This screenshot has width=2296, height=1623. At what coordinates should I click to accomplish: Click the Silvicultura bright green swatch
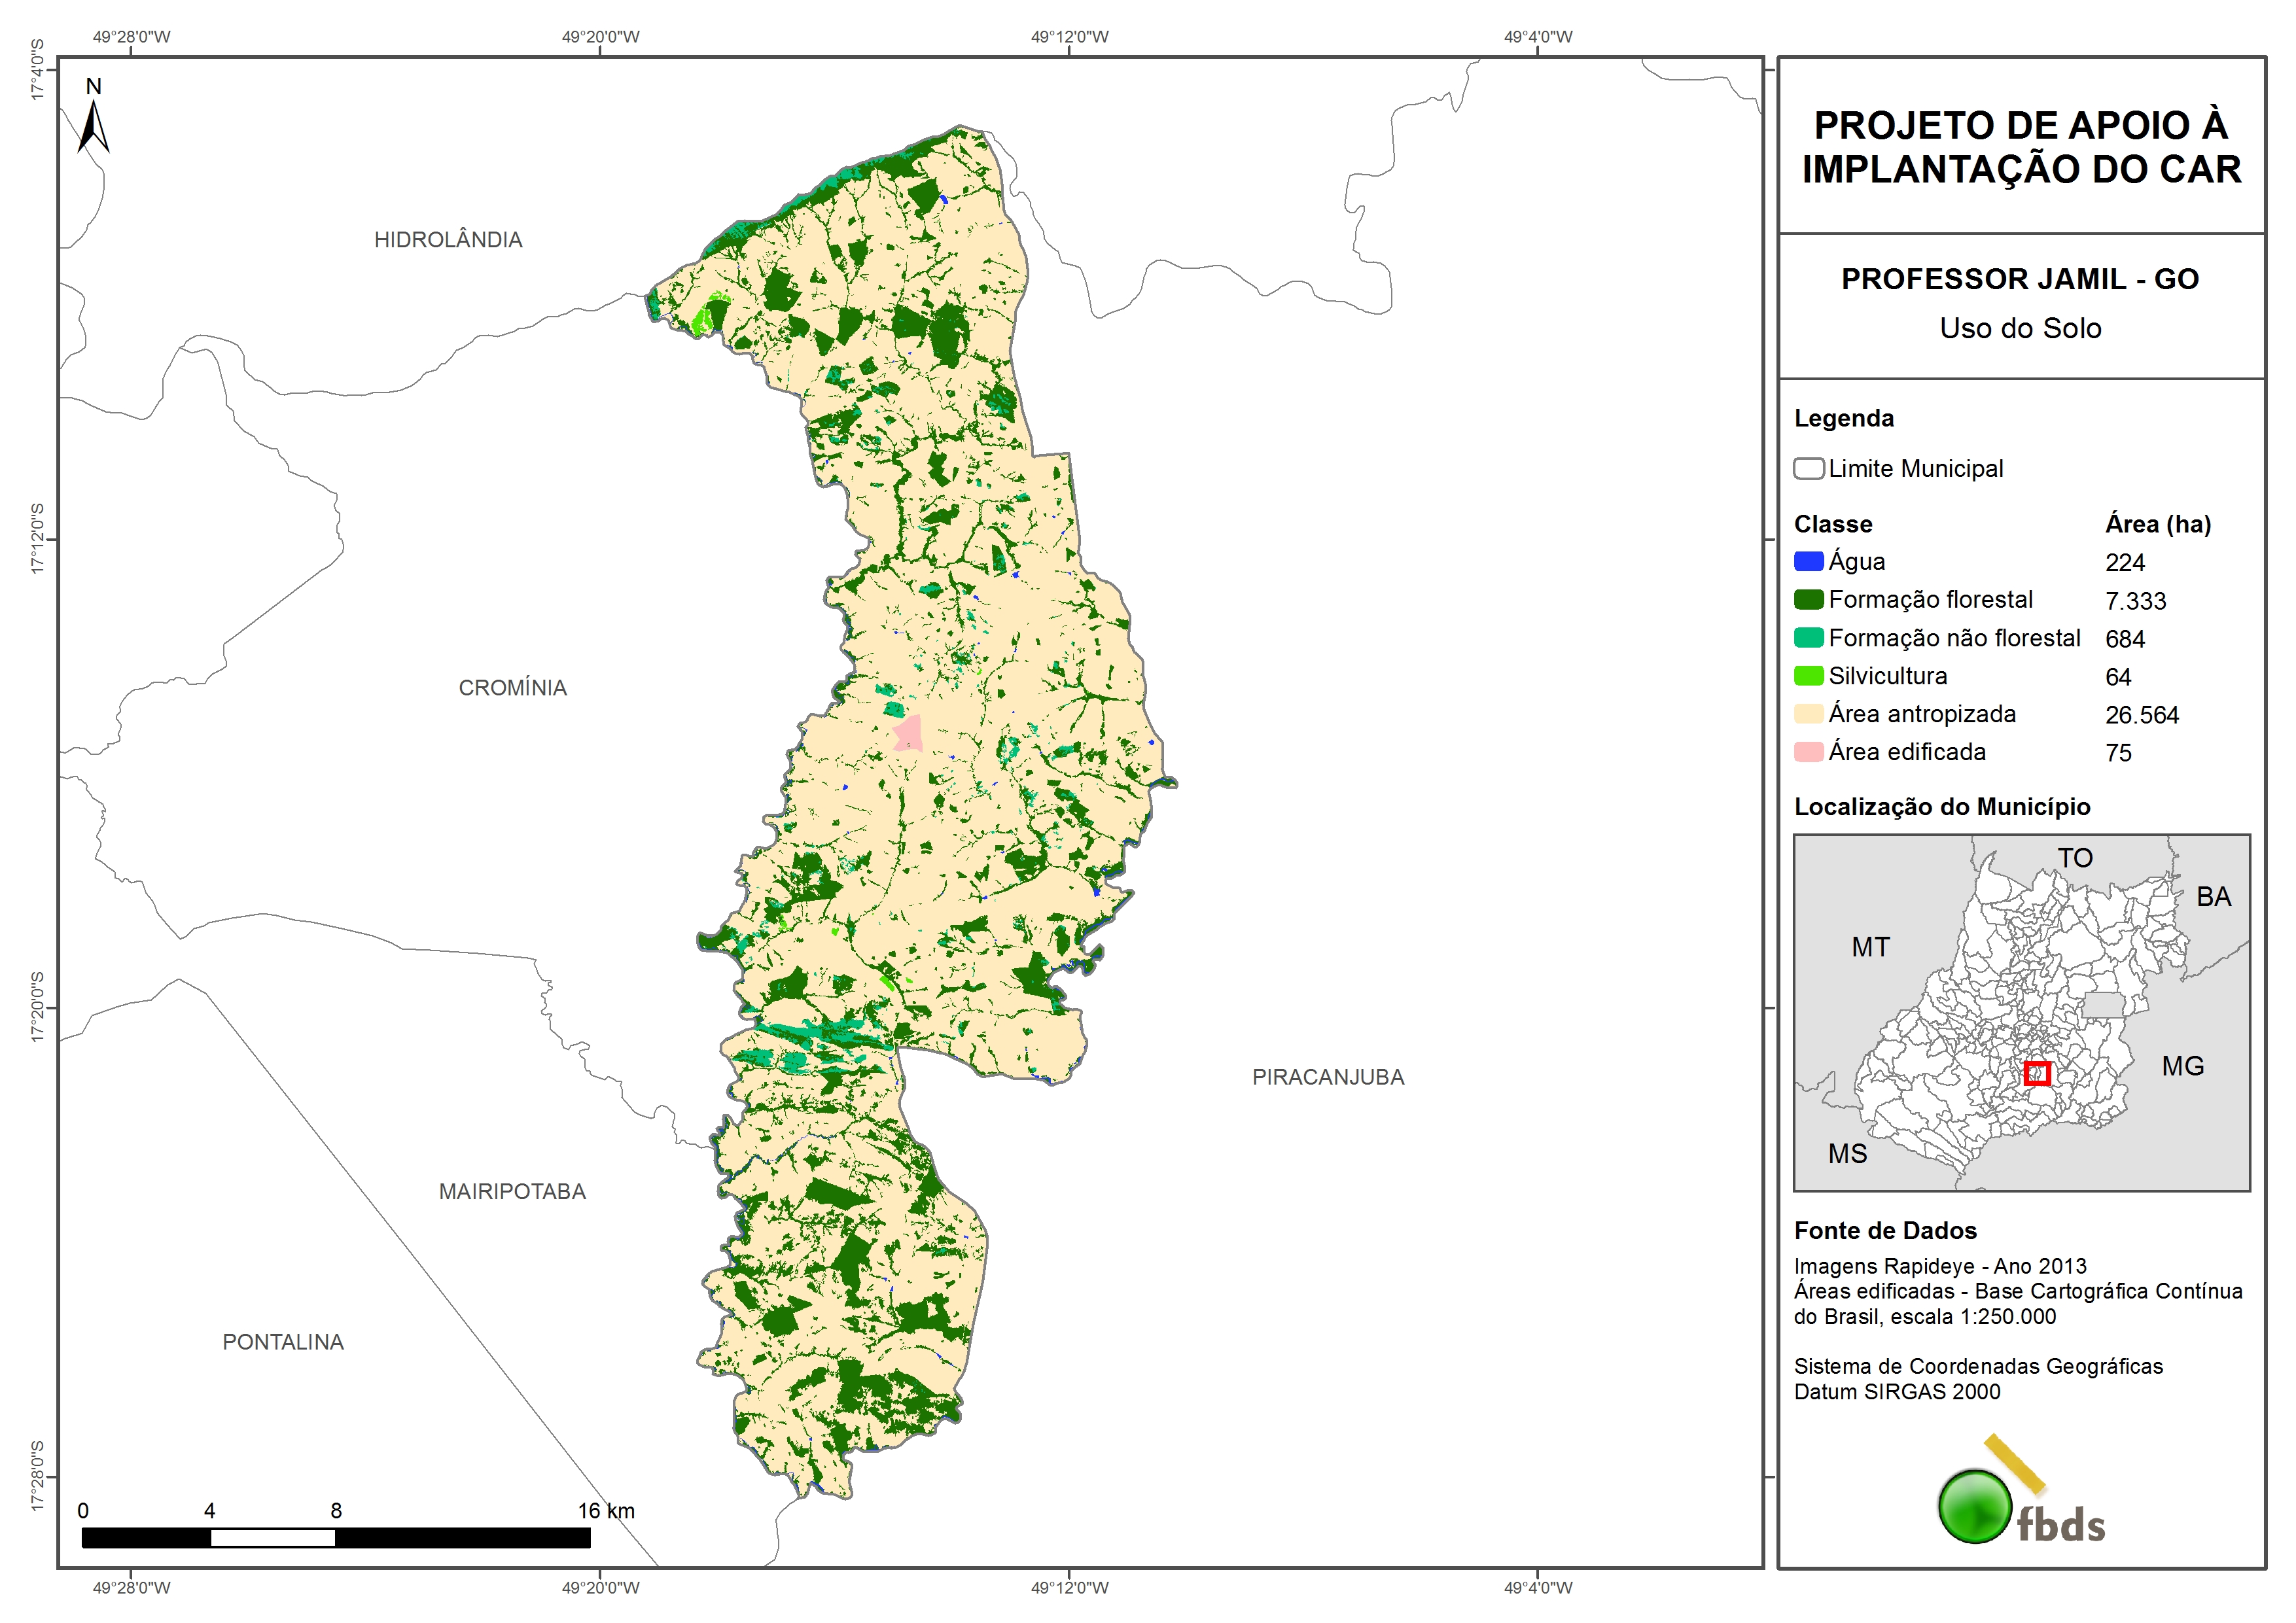tap(1808, 676)
